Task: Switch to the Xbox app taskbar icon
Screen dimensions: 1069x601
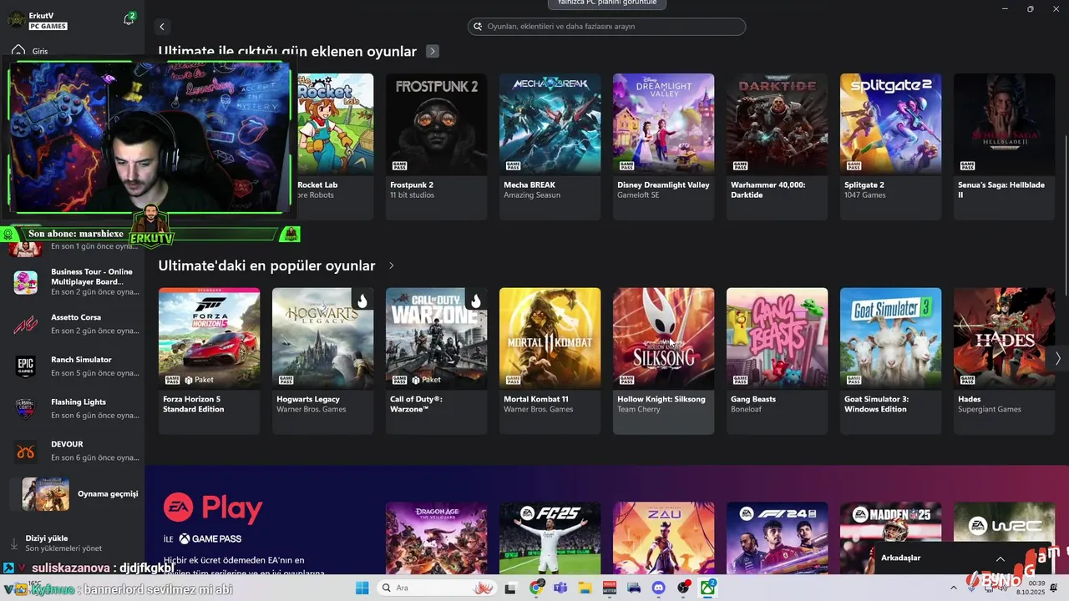Action: point(708,588)
